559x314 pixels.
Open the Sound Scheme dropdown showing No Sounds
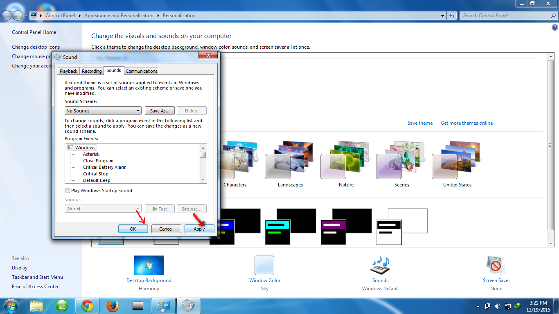click(103, 111)
